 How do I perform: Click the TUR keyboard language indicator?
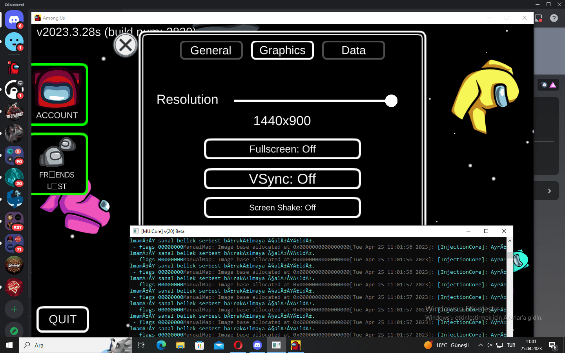[x=511, y=345]
